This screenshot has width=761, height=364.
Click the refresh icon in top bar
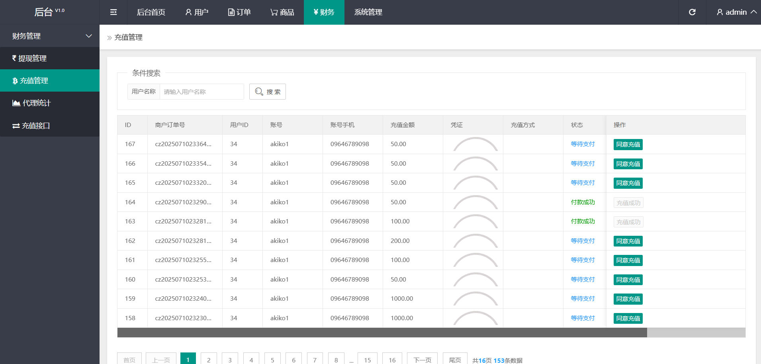click(x=692, y=12)
